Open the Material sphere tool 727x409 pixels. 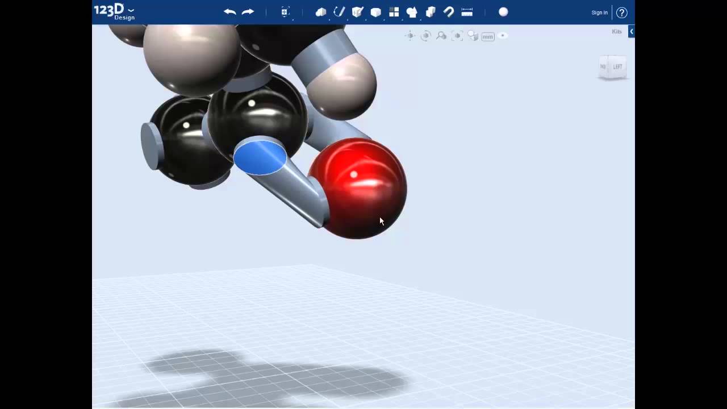pos(503,12)
